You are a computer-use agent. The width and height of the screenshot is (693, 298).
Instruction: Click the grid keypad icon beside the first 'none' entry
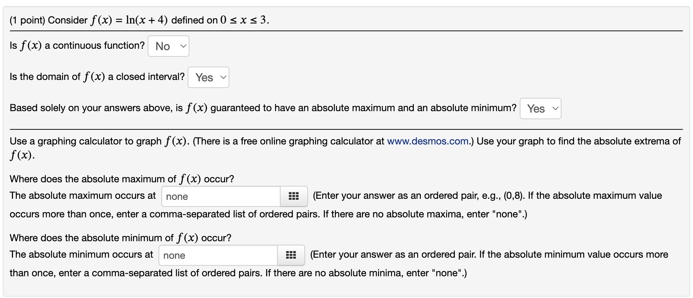(x=293, y=196)
